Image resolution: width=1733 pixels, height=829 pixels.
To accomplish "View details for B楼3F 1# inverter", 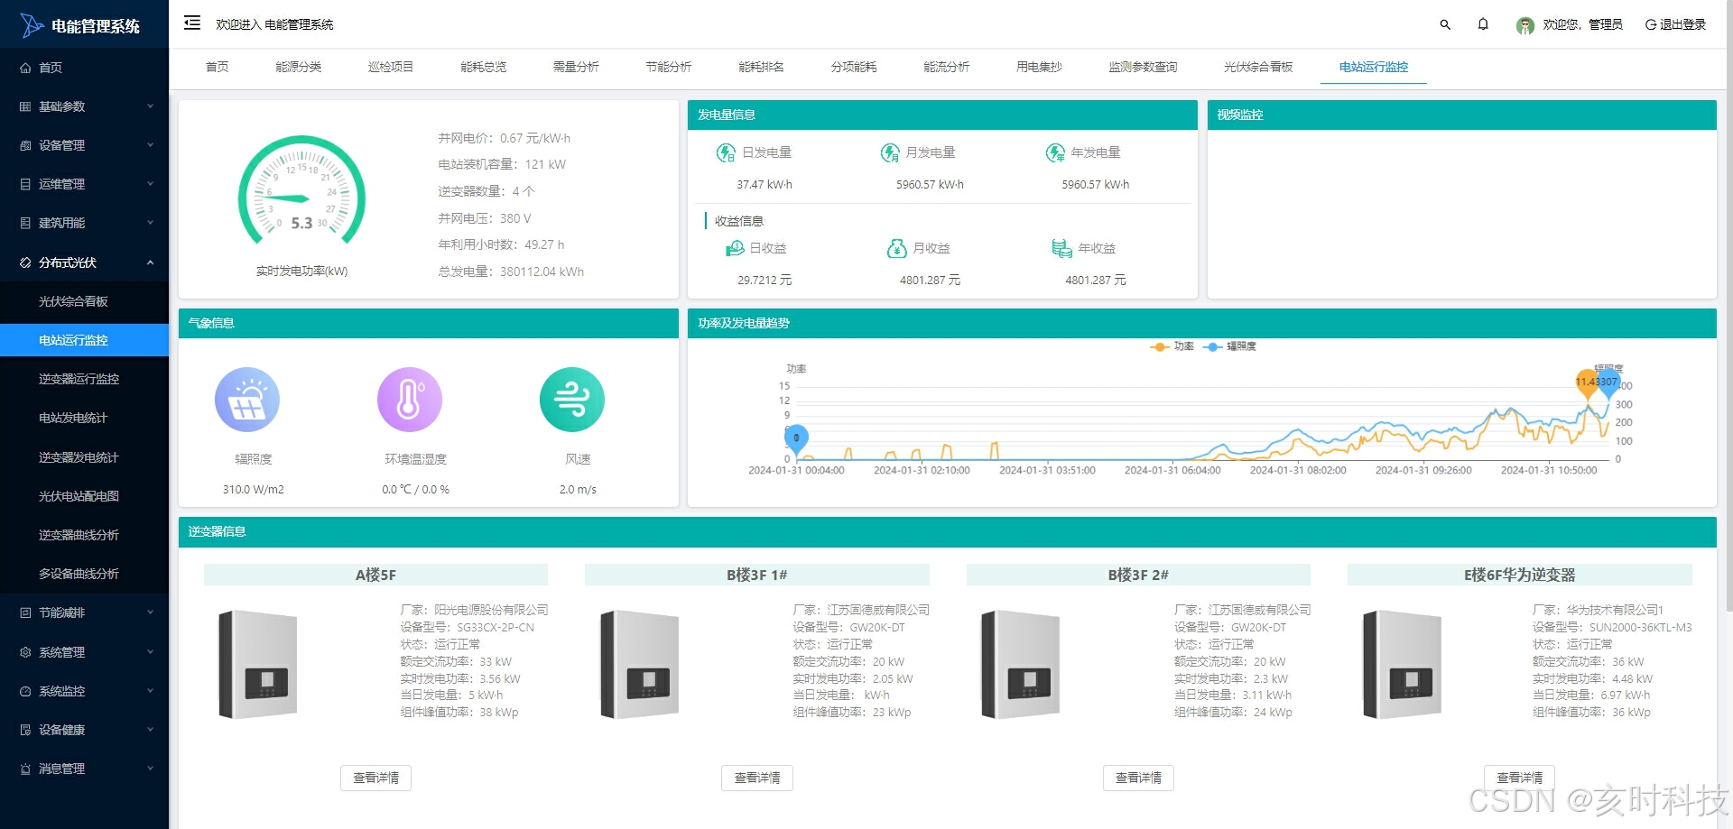I will click(x=757, y=778).
